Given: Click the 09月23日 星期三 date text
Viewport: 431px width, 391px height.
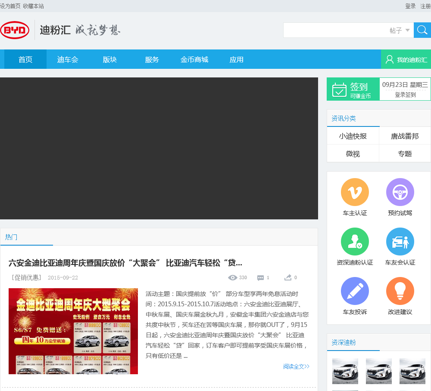Looking at the screenshot, I should [x=405, y=84].
